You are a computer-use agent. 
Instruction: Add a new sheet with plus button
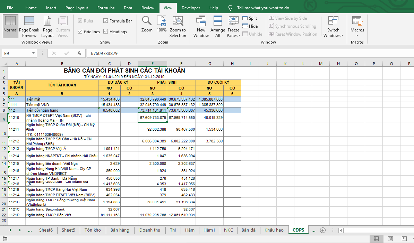click(x=323, y=230)
